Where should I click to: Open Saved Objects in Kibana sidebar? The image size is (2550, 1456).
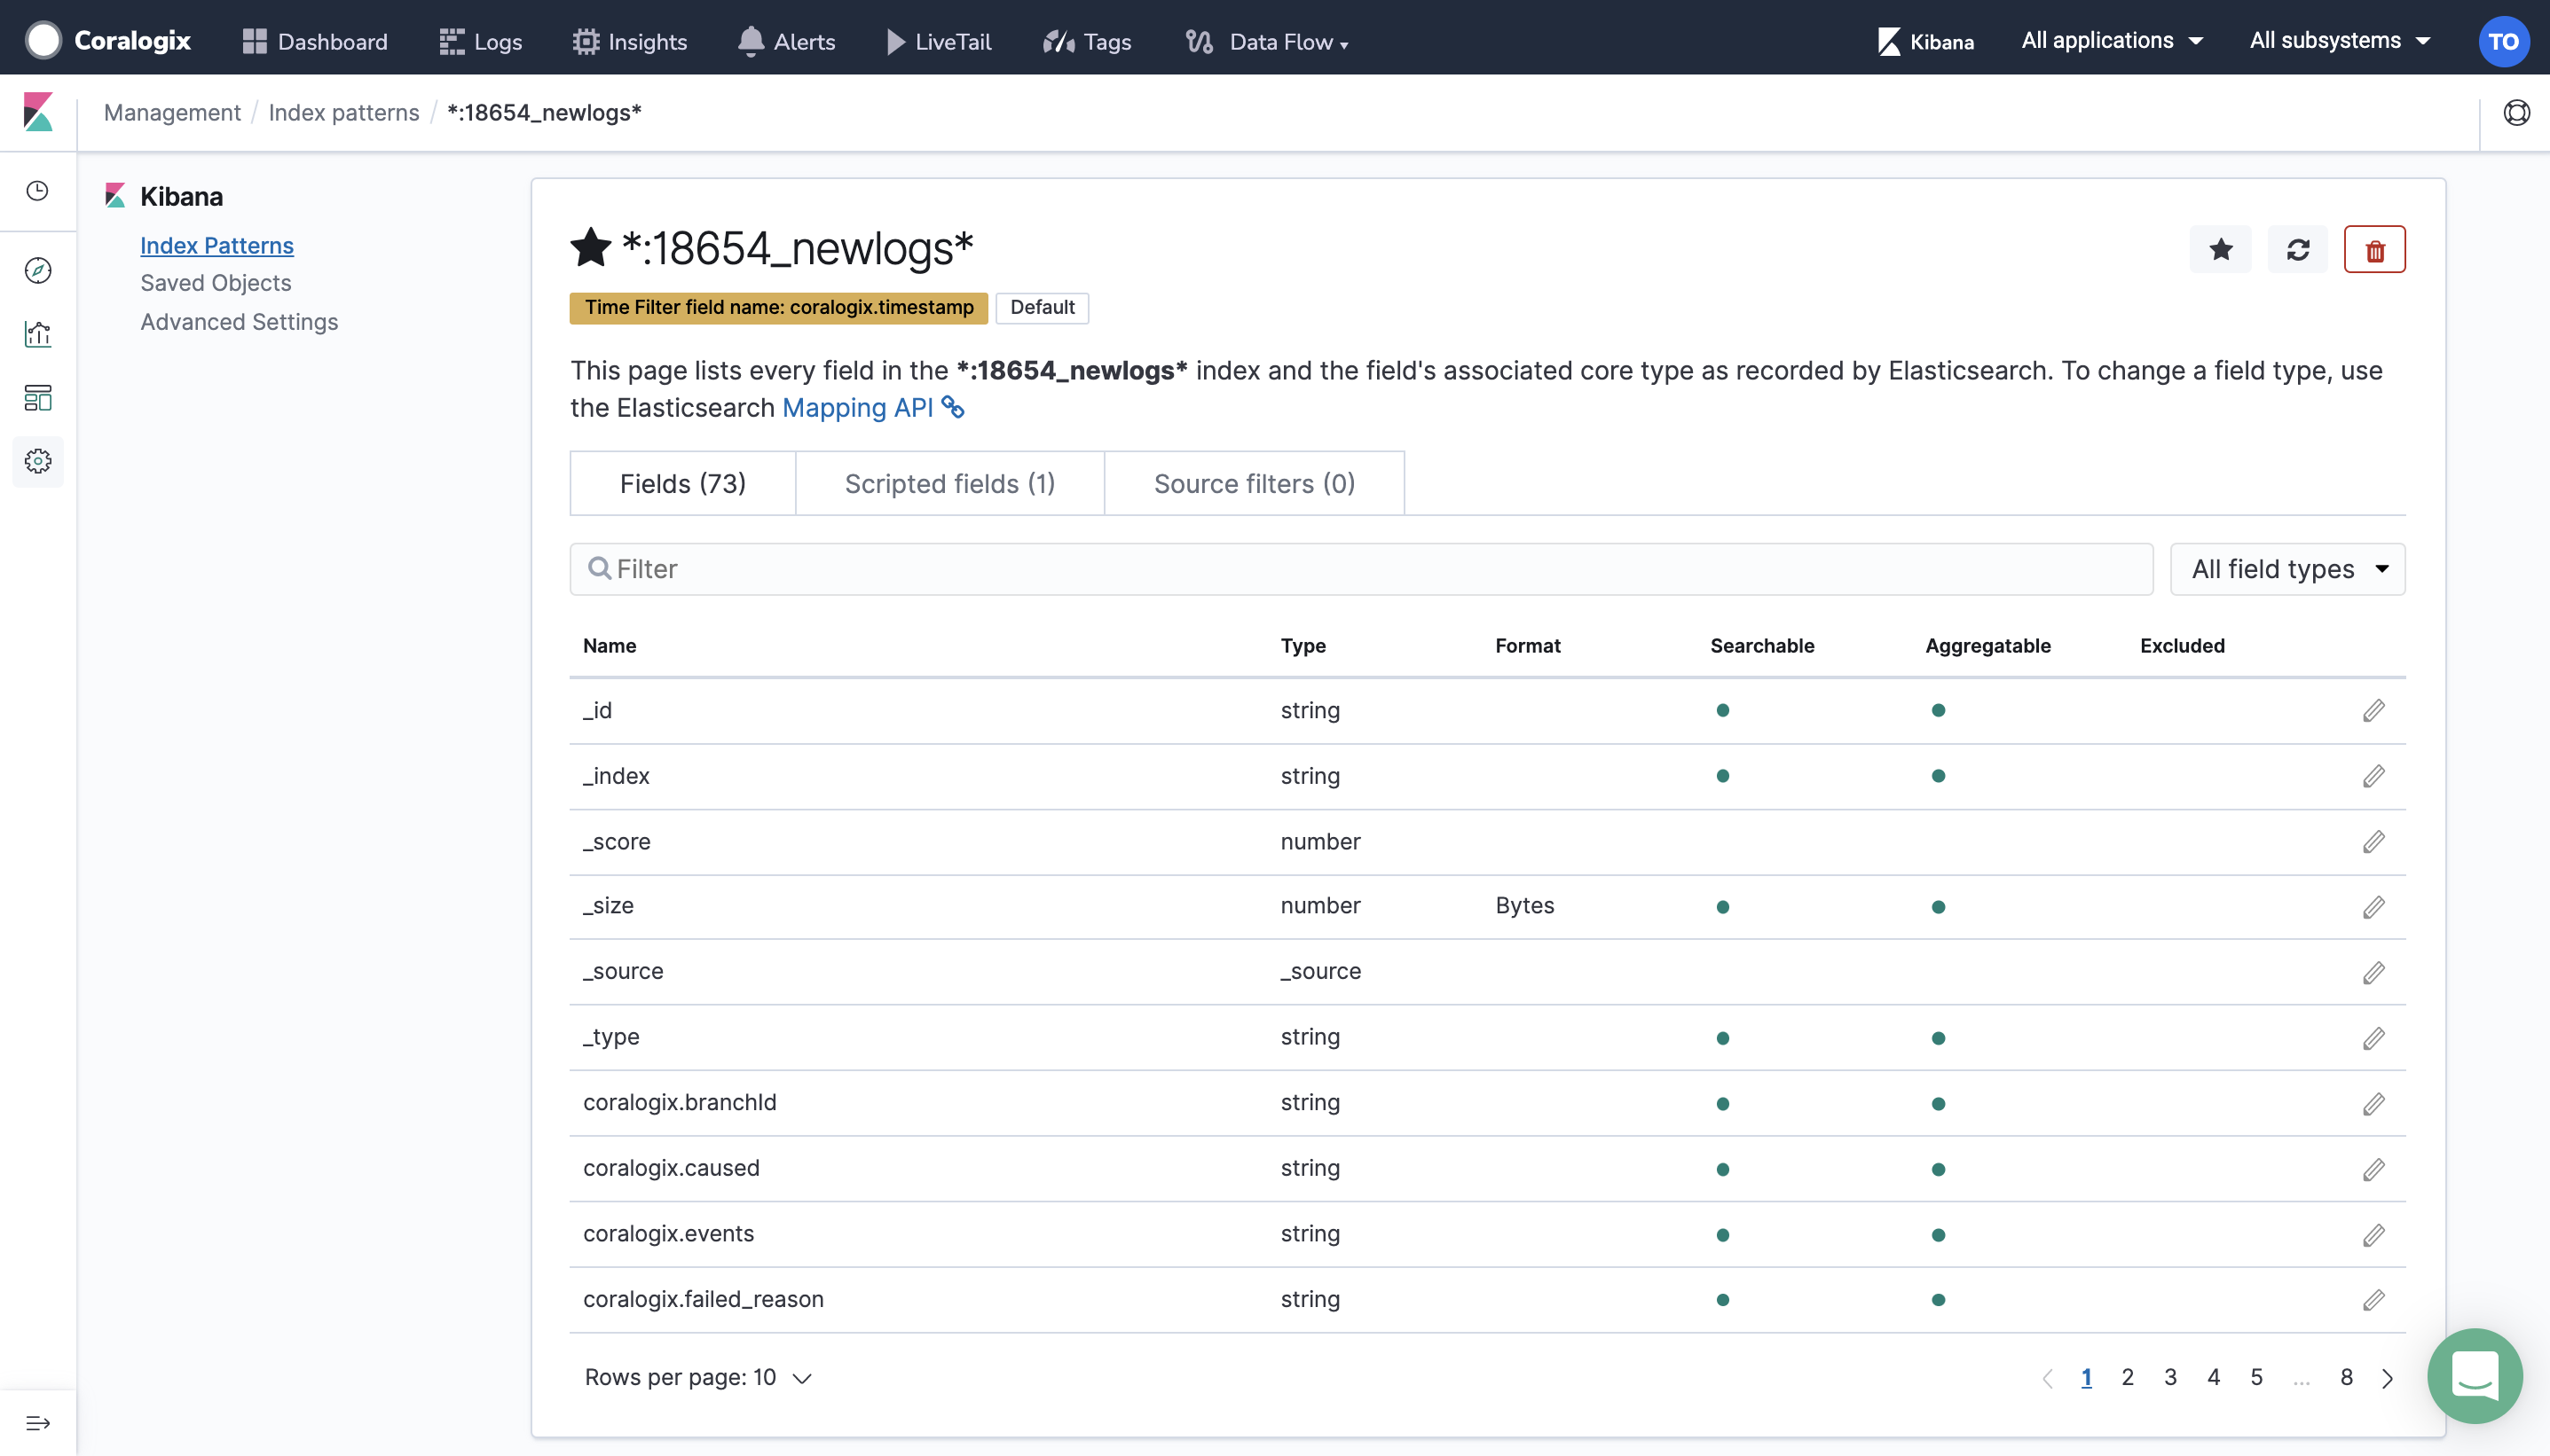(216, 283)
